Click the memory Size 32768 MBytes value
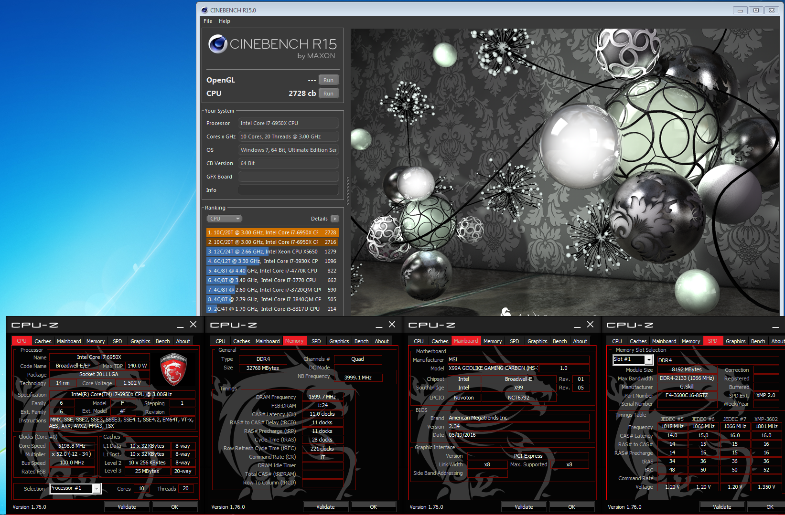The width and height of the screenshot is (785, 515). [263, 368]
